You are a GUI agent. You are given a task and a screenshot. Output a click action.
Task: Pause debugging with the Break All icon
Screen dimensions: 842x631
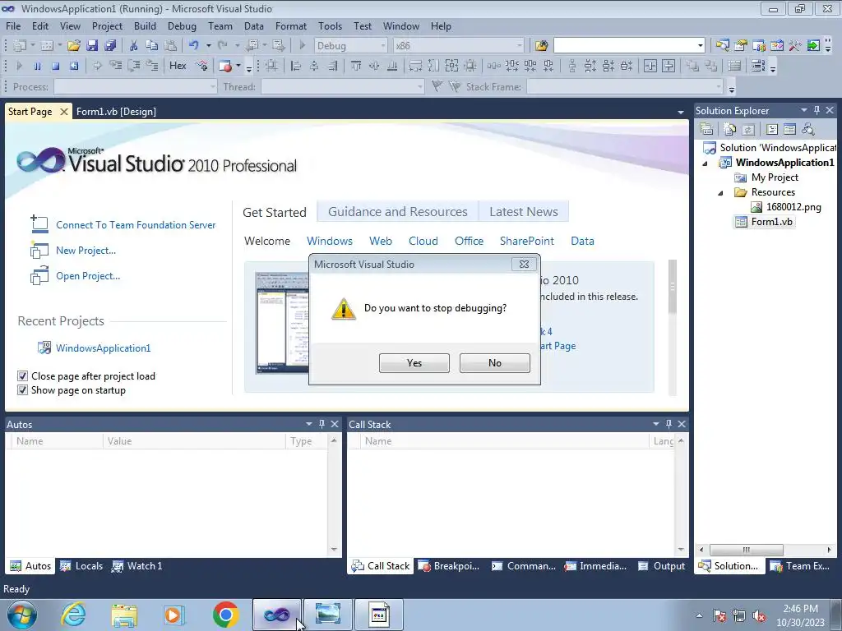click(37, 66)
